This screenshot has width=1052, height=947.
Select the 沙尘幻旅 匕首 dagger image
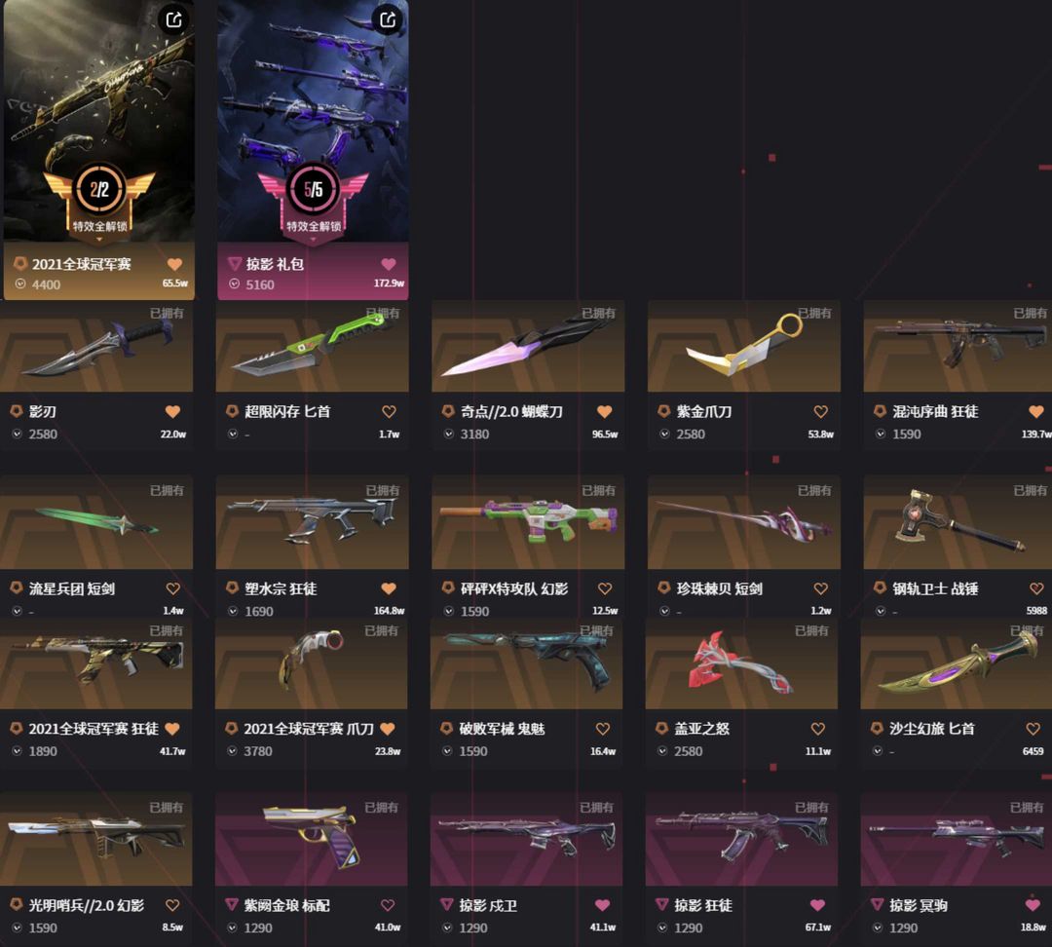pyautogui.click(x=957, y=663)
